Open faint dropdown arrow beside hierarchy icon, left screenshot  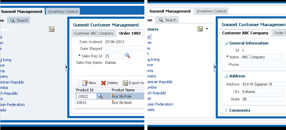point(58,29)
